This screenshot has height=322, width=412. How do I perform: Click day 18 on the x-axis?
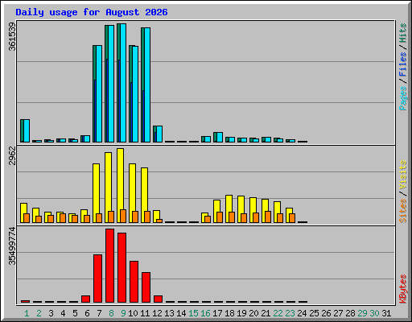[229, 313]
